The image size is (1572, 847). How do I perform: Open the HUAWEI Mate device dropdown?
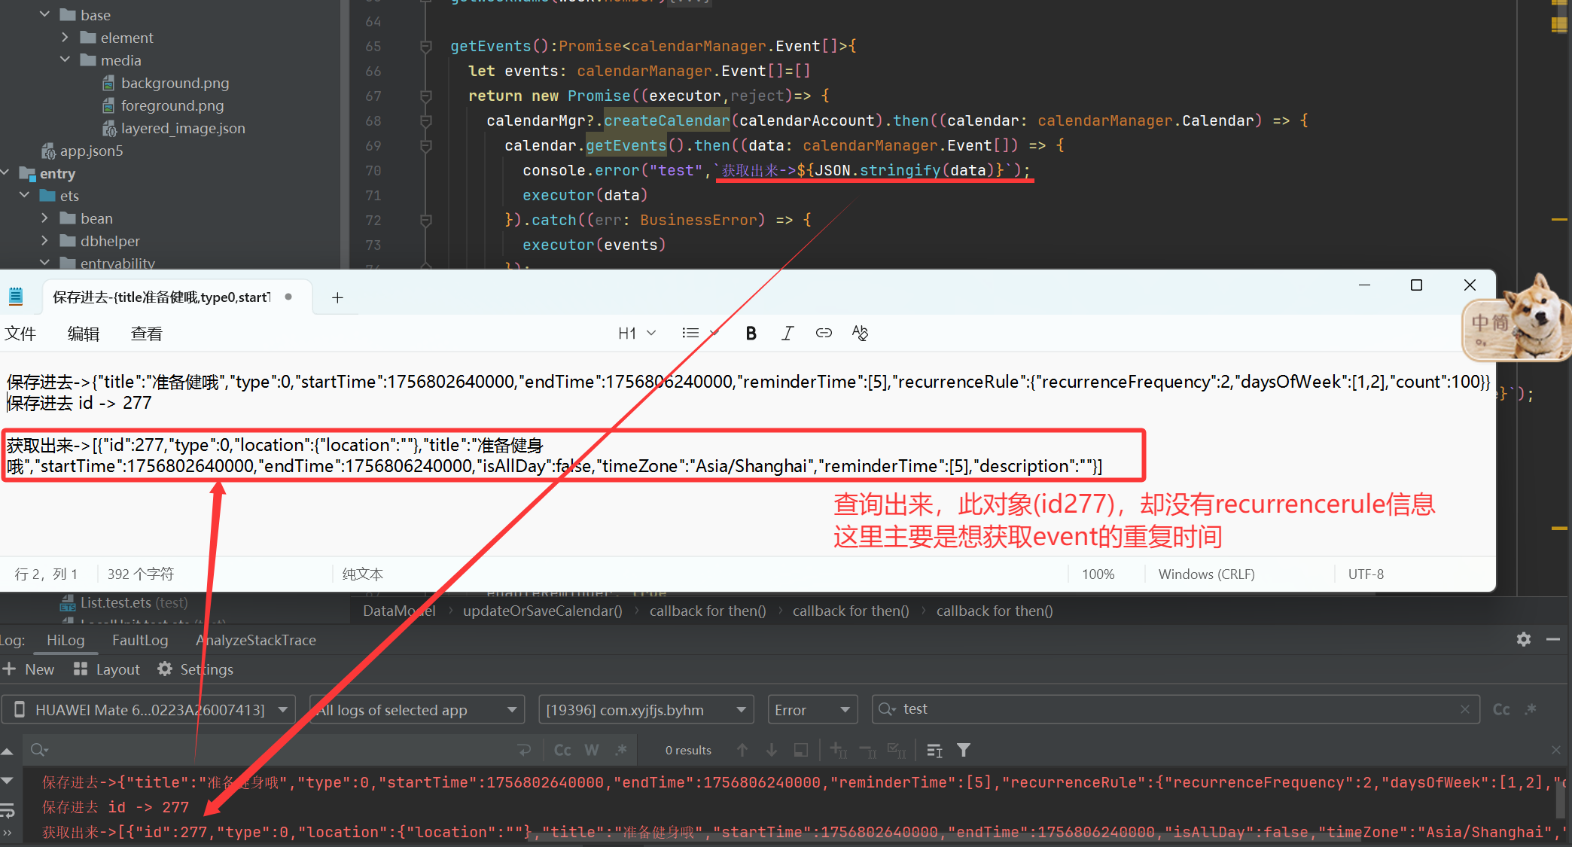click(148, 710)
